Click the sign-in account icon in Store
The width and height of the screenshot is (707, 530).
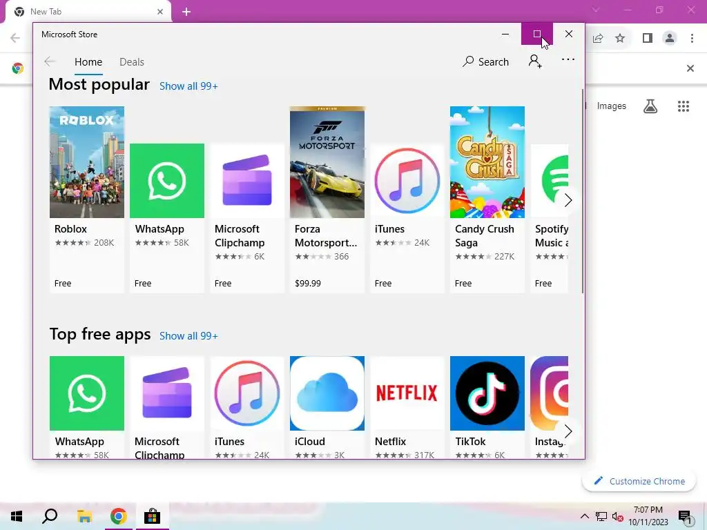pos(535,61)
